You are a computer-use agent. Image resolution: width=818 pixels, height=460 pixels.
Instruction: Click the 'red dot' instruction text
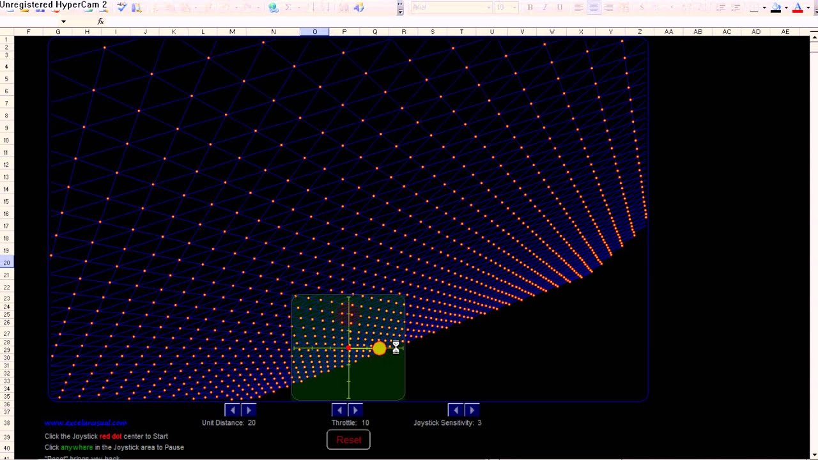coord(111,436)
